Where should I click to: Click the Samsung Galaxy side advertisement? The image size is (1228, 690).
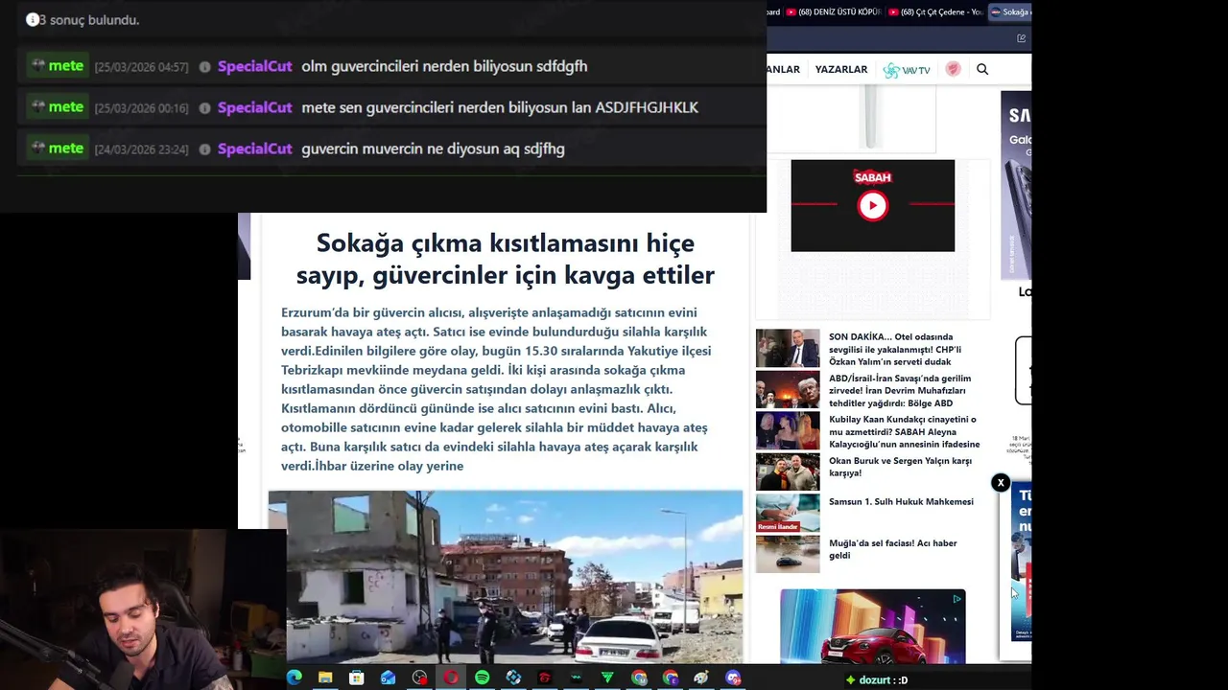pyautogui.click(x=1016, y=185)
